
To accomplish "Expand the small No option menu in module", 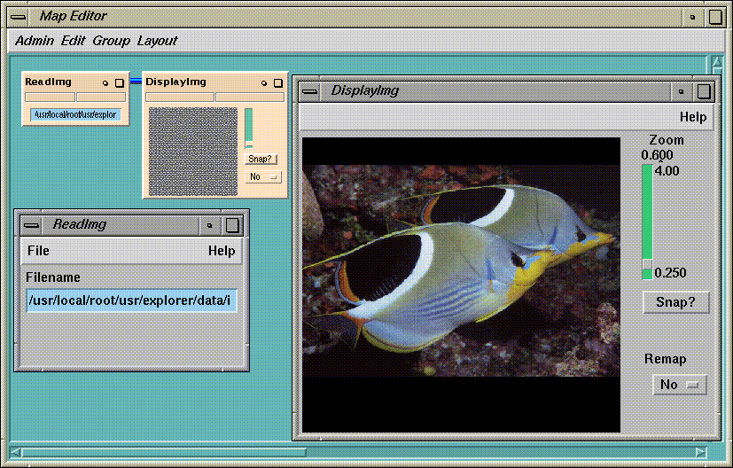I will [x=262, y=176].
